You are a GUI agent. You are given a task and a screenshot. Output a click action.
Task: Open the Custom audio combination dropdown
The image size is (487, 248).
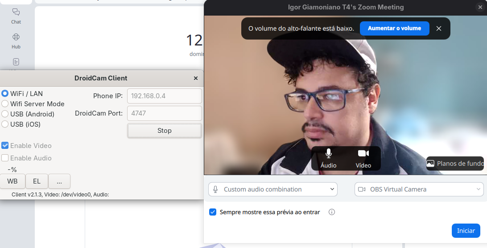(x=272, y=189)
